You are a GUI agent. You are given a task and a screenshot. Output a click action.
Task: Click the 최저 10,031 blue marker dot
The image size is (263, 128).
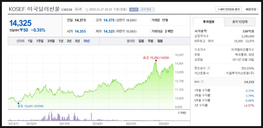[19, 103]
